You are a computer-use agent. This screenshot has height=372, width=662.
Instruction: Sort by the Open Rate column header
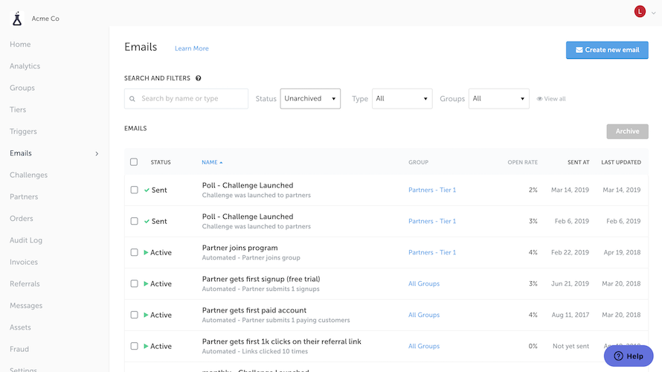pos(523,162)
